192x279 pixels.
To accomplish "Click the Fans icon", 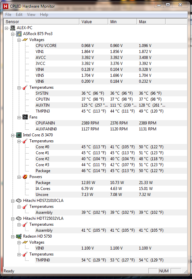I will [x=25, y=117].
